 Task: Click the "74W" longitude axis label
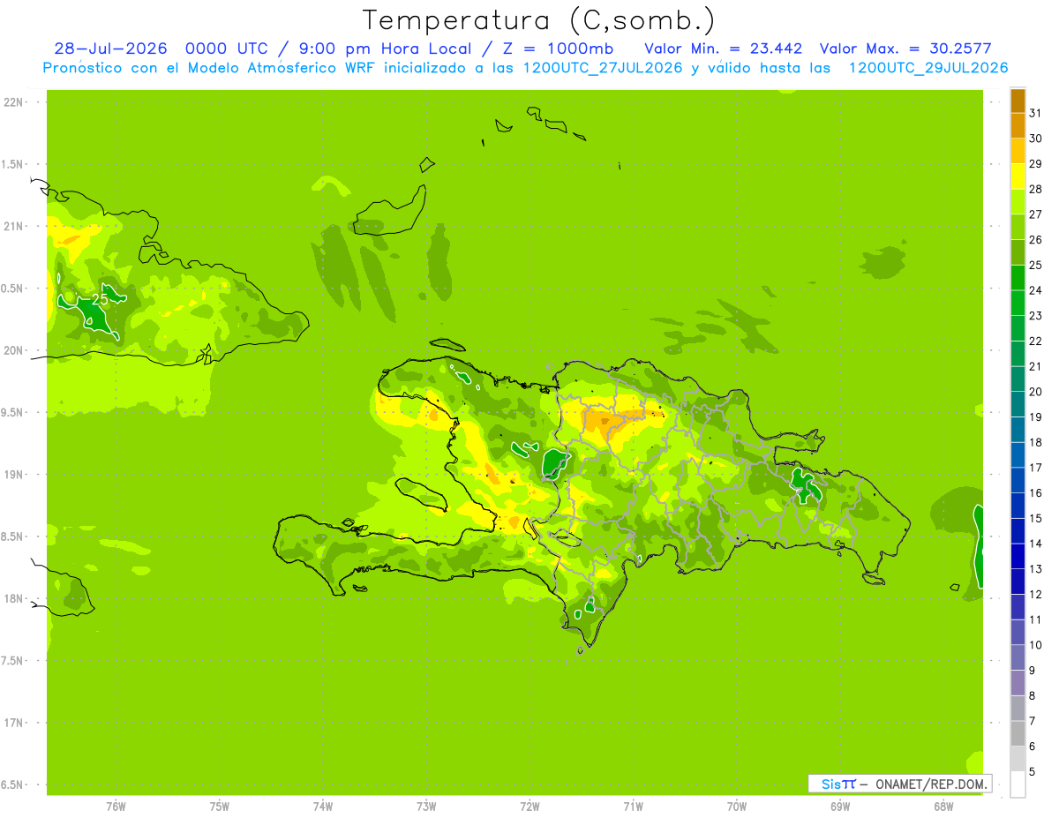323,806
